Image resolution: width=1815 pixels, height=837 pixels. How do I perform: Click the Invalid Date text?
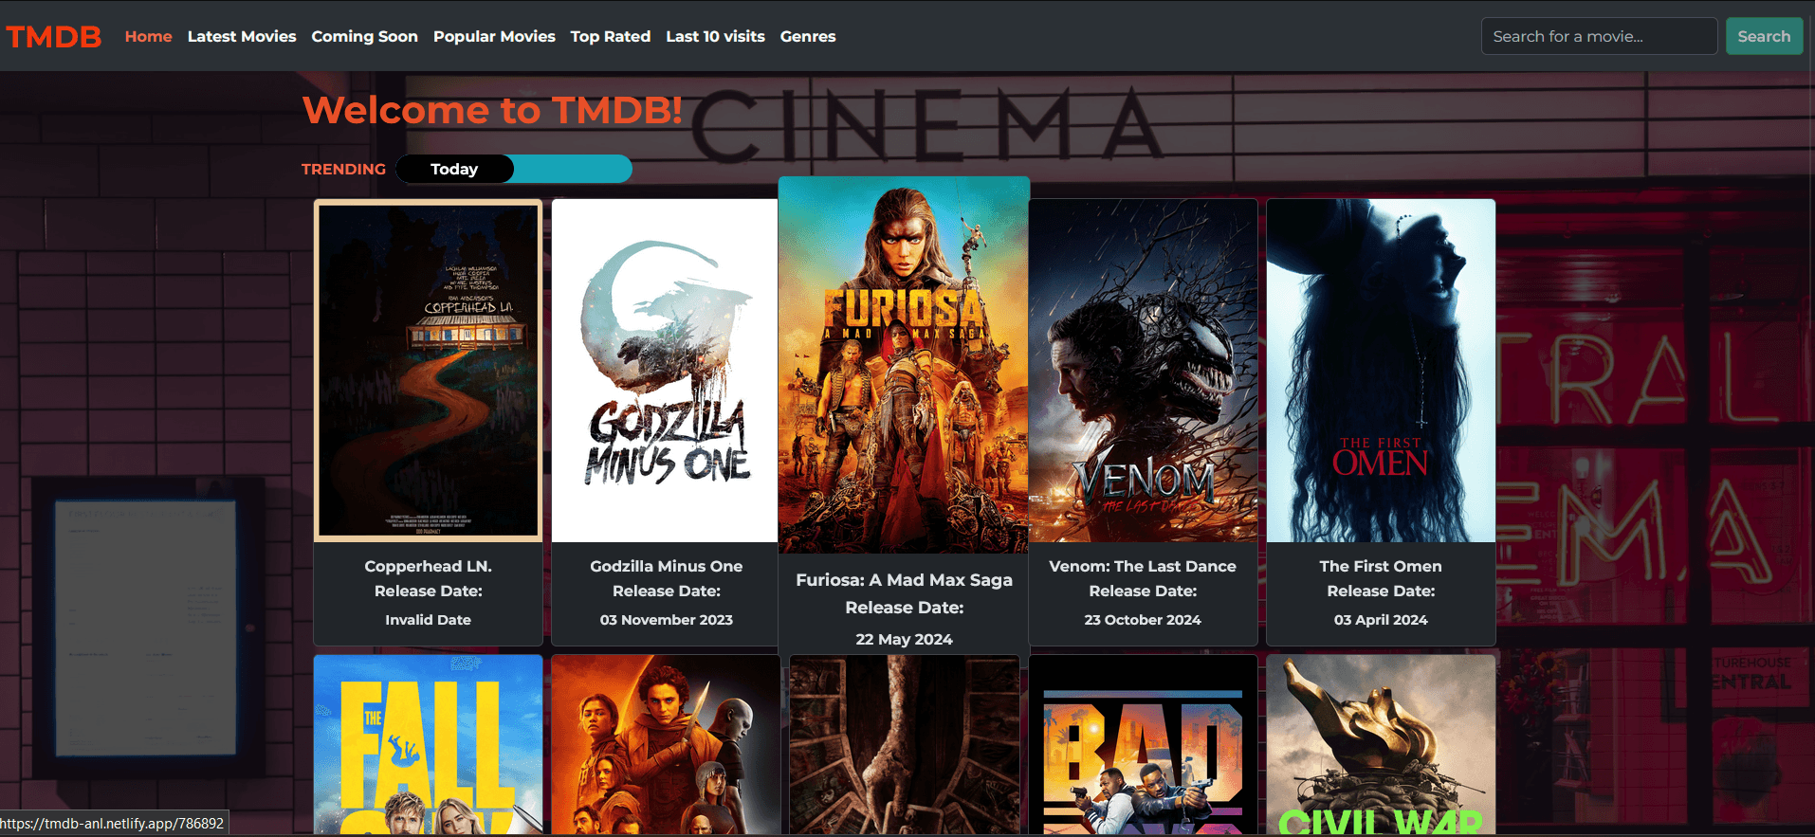[x=429, y=620]
